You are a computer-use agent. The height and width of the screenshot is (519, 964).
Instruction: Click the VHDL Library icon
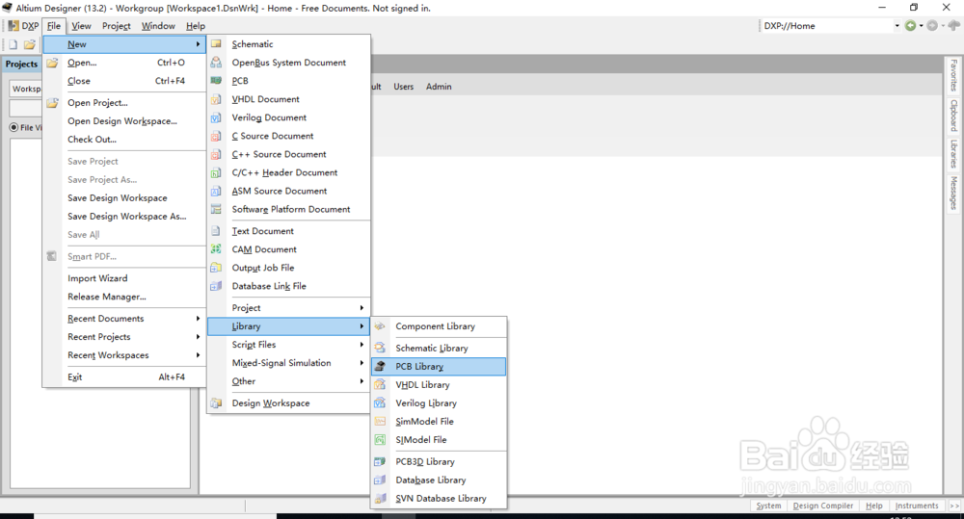coord(380,384)
